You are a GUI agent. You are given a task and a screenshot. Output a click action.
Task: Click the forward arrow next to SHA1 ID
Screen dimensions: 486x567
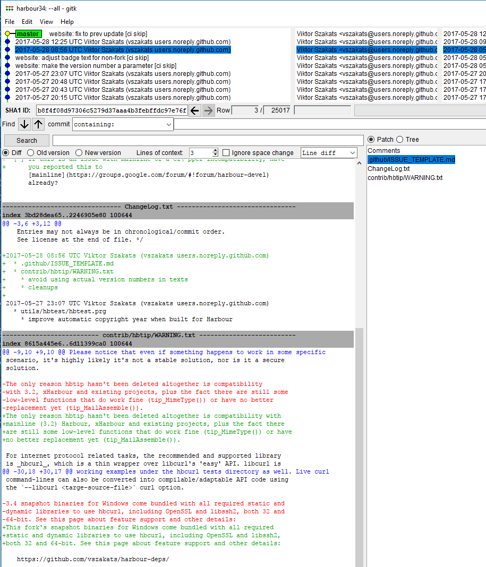tap(208, 110)
